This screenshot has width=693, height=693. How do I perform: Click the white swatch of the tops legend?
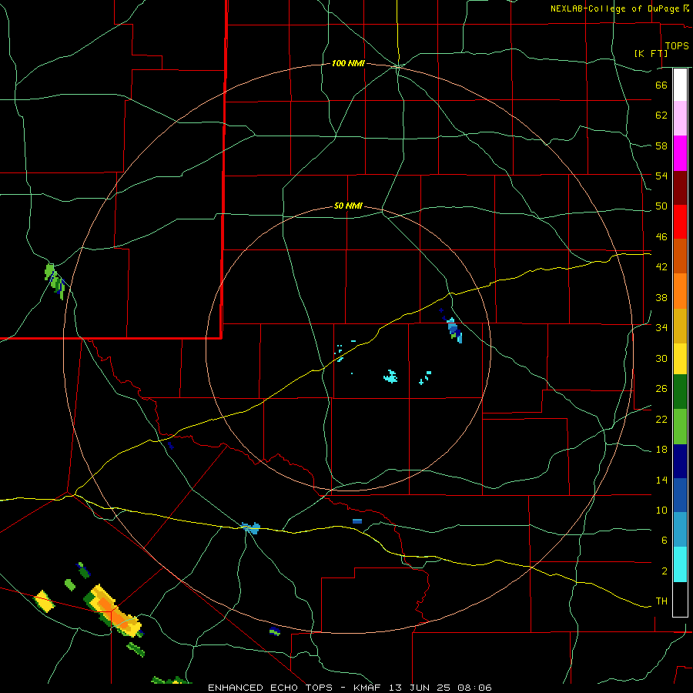pos(680,85)
